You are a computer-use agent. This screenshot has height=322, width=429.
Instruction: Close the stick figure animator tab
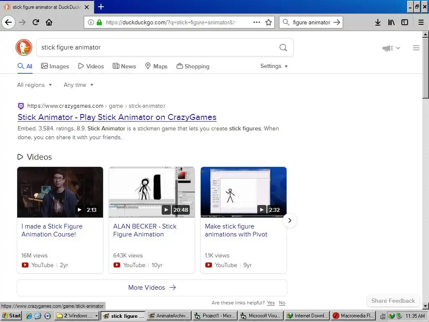coord(87,7)
